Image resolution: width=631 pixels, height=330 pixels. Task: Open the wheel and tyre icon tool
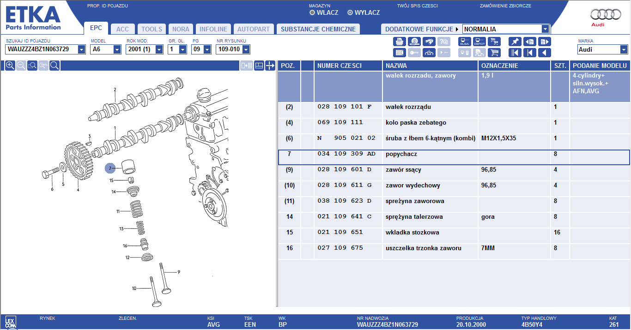414,42
